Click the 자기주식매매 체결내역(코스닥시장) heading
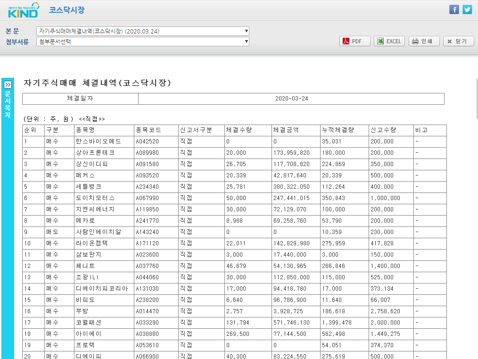Viewport: 478px width, 359px height. point(97,83)
